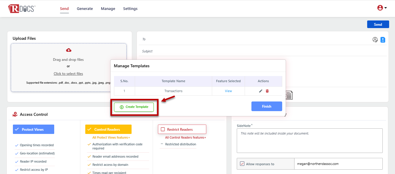Click the contact picker icon in To row
This screenshot has width=395, height=174.
tap(375, 40)
